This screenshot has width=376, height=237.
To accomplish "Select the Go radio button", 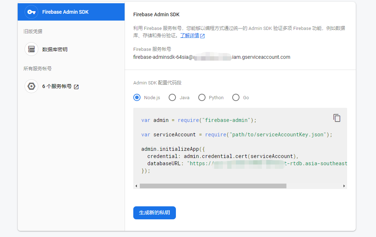I will coord(236,97).
